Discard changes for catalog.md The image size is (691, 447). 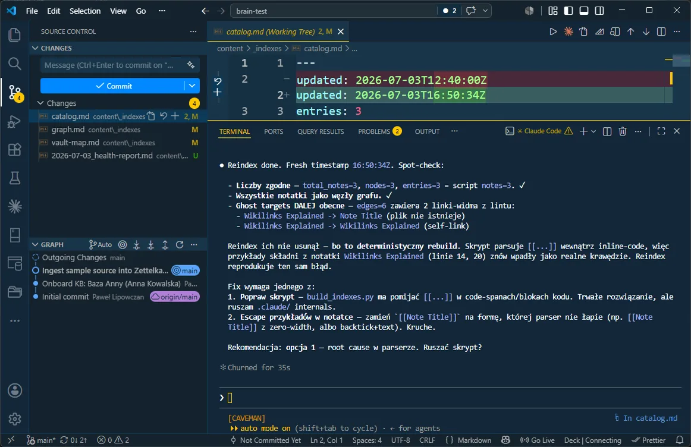coord(164,117)
